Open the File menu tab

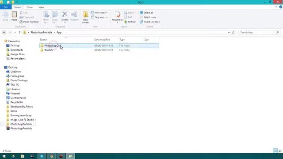coord(6,7)
